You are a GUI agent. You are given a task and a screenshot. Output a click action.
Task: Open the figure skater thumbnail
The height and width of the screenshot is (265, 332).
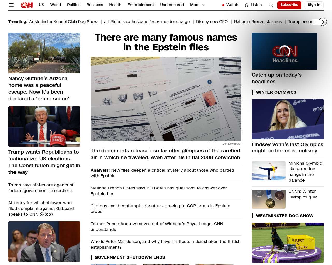tap(269, 171)
